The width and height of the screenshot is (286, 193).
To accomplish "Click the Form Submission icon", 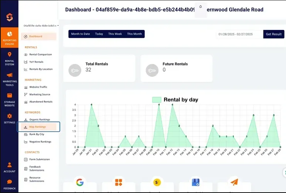I will pos(26,159).
